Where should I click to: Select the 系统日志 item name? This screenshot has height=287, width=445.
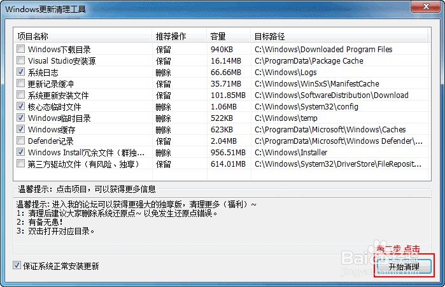click(43, 73)
